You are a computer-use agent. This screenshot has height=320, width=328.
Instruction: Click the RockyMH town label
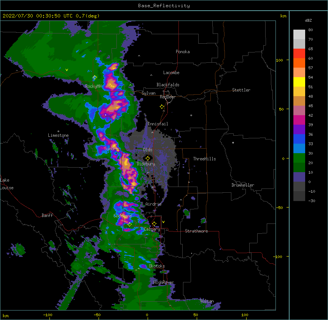(93, 86)
